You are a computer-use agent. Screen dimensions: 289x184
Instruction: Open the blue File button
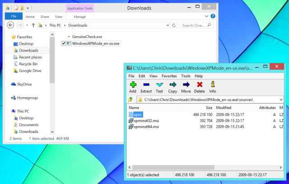14,17
